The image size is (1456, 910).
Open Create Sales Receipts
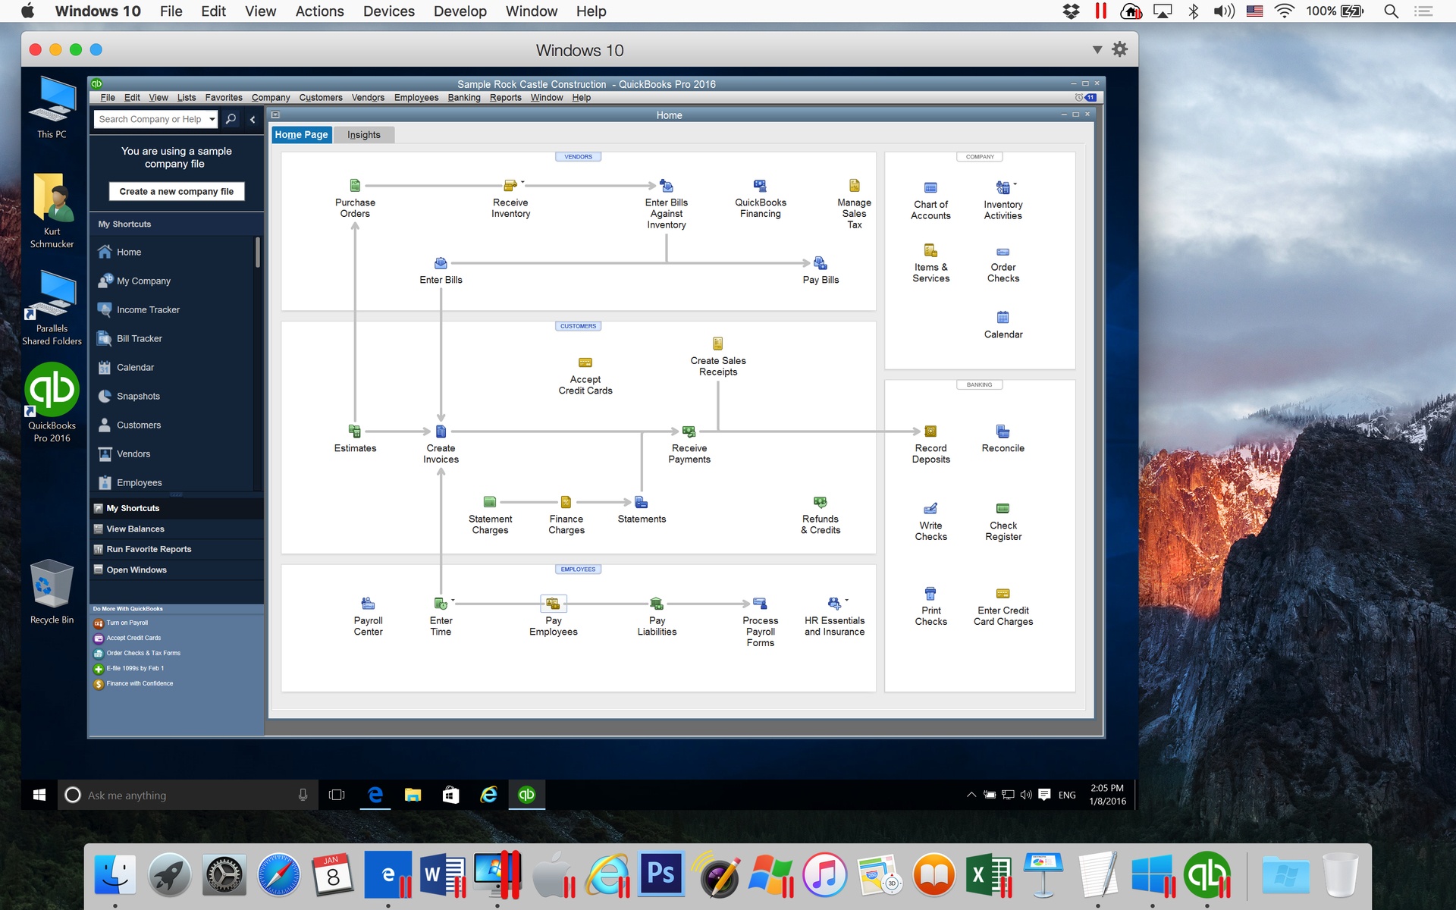[717, 344]
